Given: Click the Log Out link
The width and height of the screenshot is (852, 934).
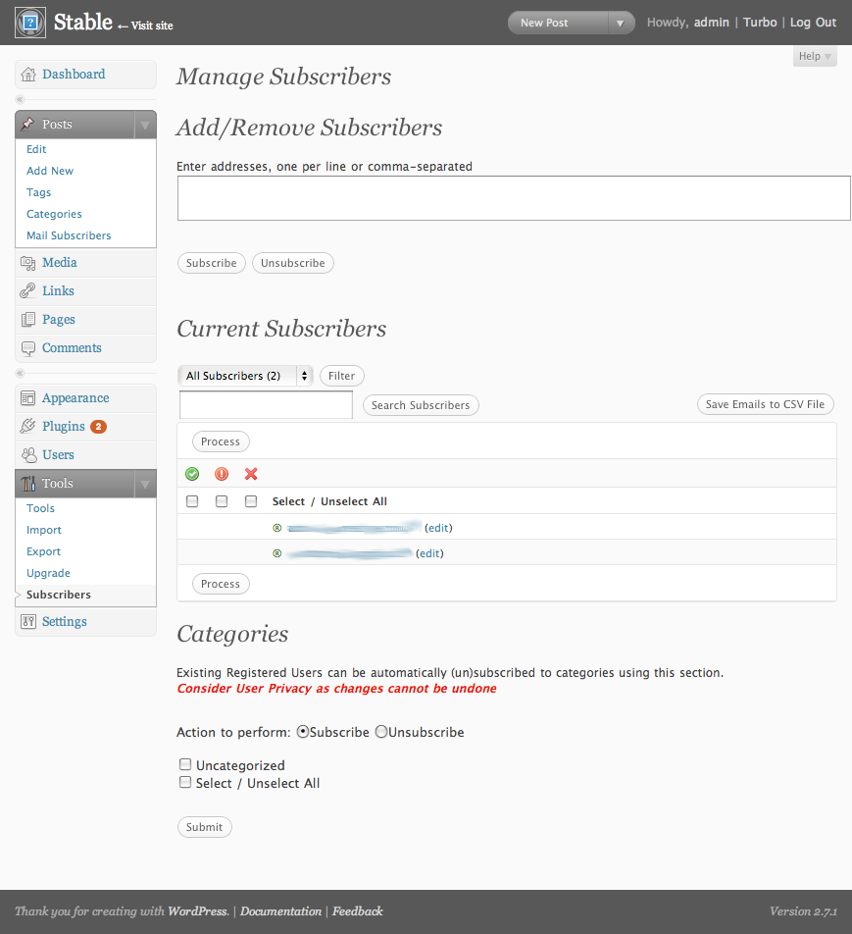Looking at the screenshot, I should tap(813, 23).
